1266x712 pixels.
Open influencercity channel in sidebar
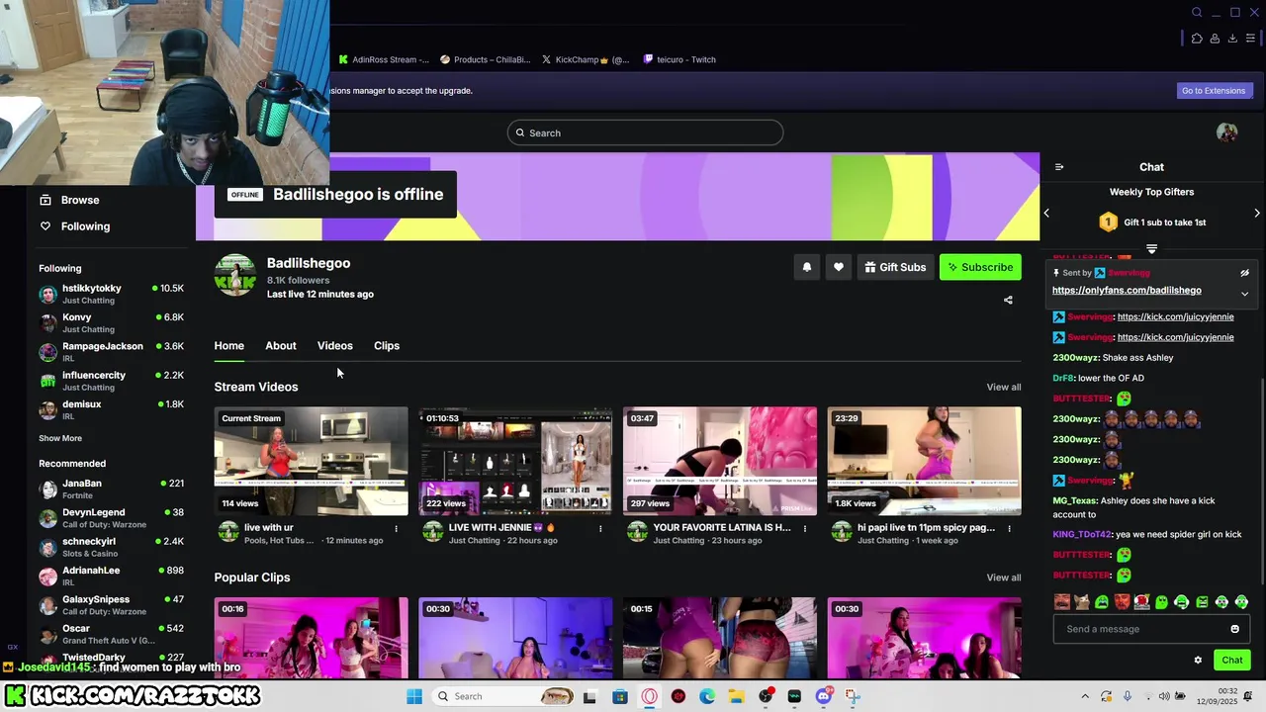pyautogui.click(x=111, y=381)
